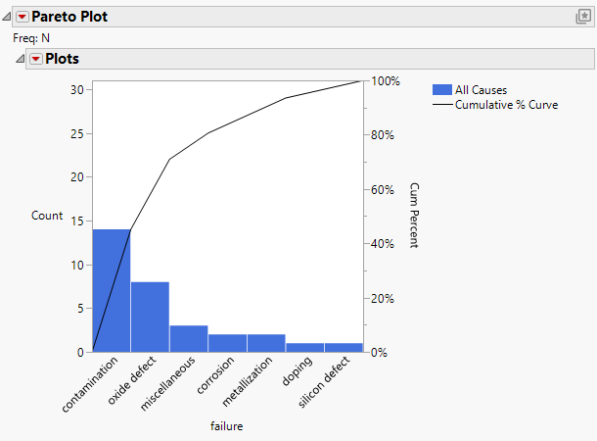Select the corrosion bar
Screen dimensions: 597x441
point(227,342)
